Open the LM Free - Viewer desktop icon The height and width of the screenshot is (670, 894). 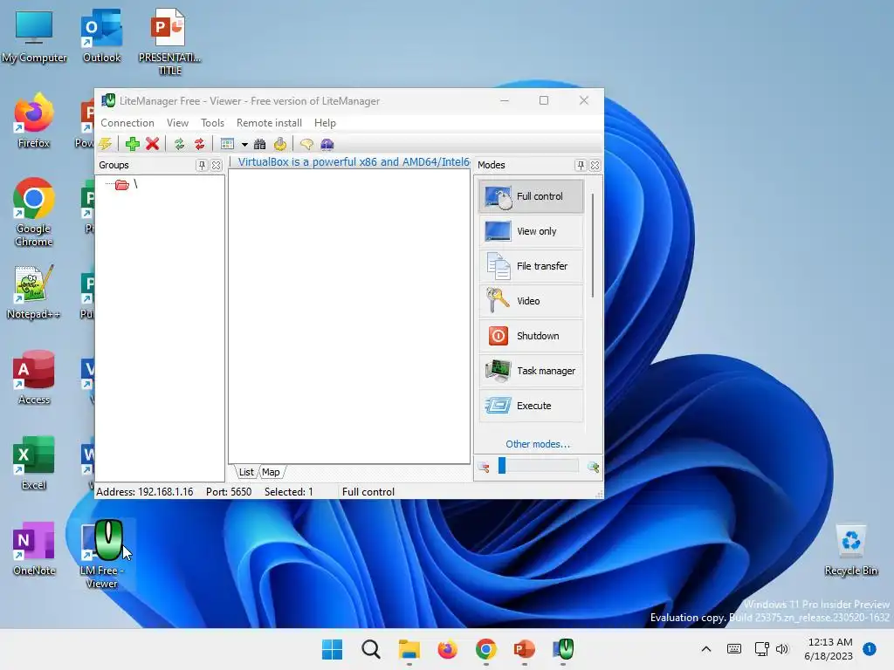[102, 554]
